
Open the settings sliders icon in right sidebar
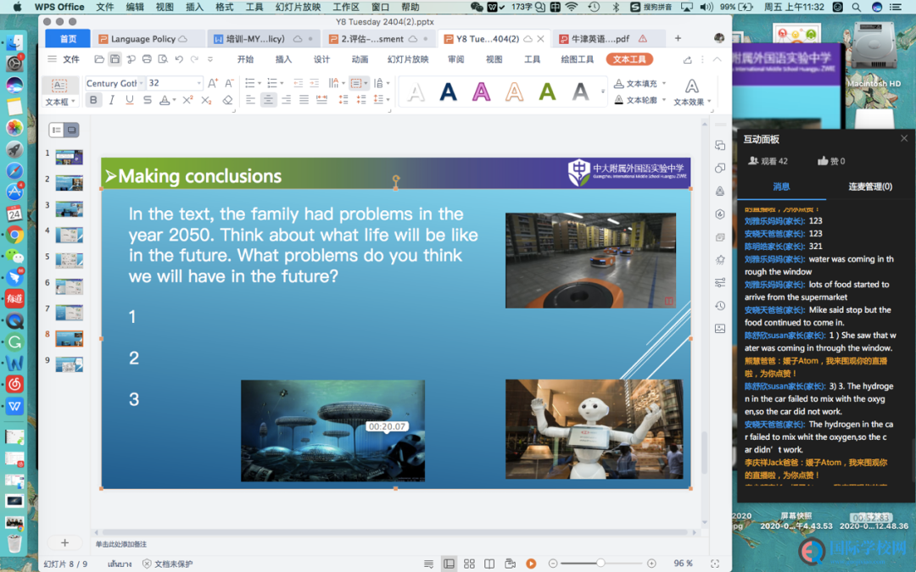(x=720, y=282)
